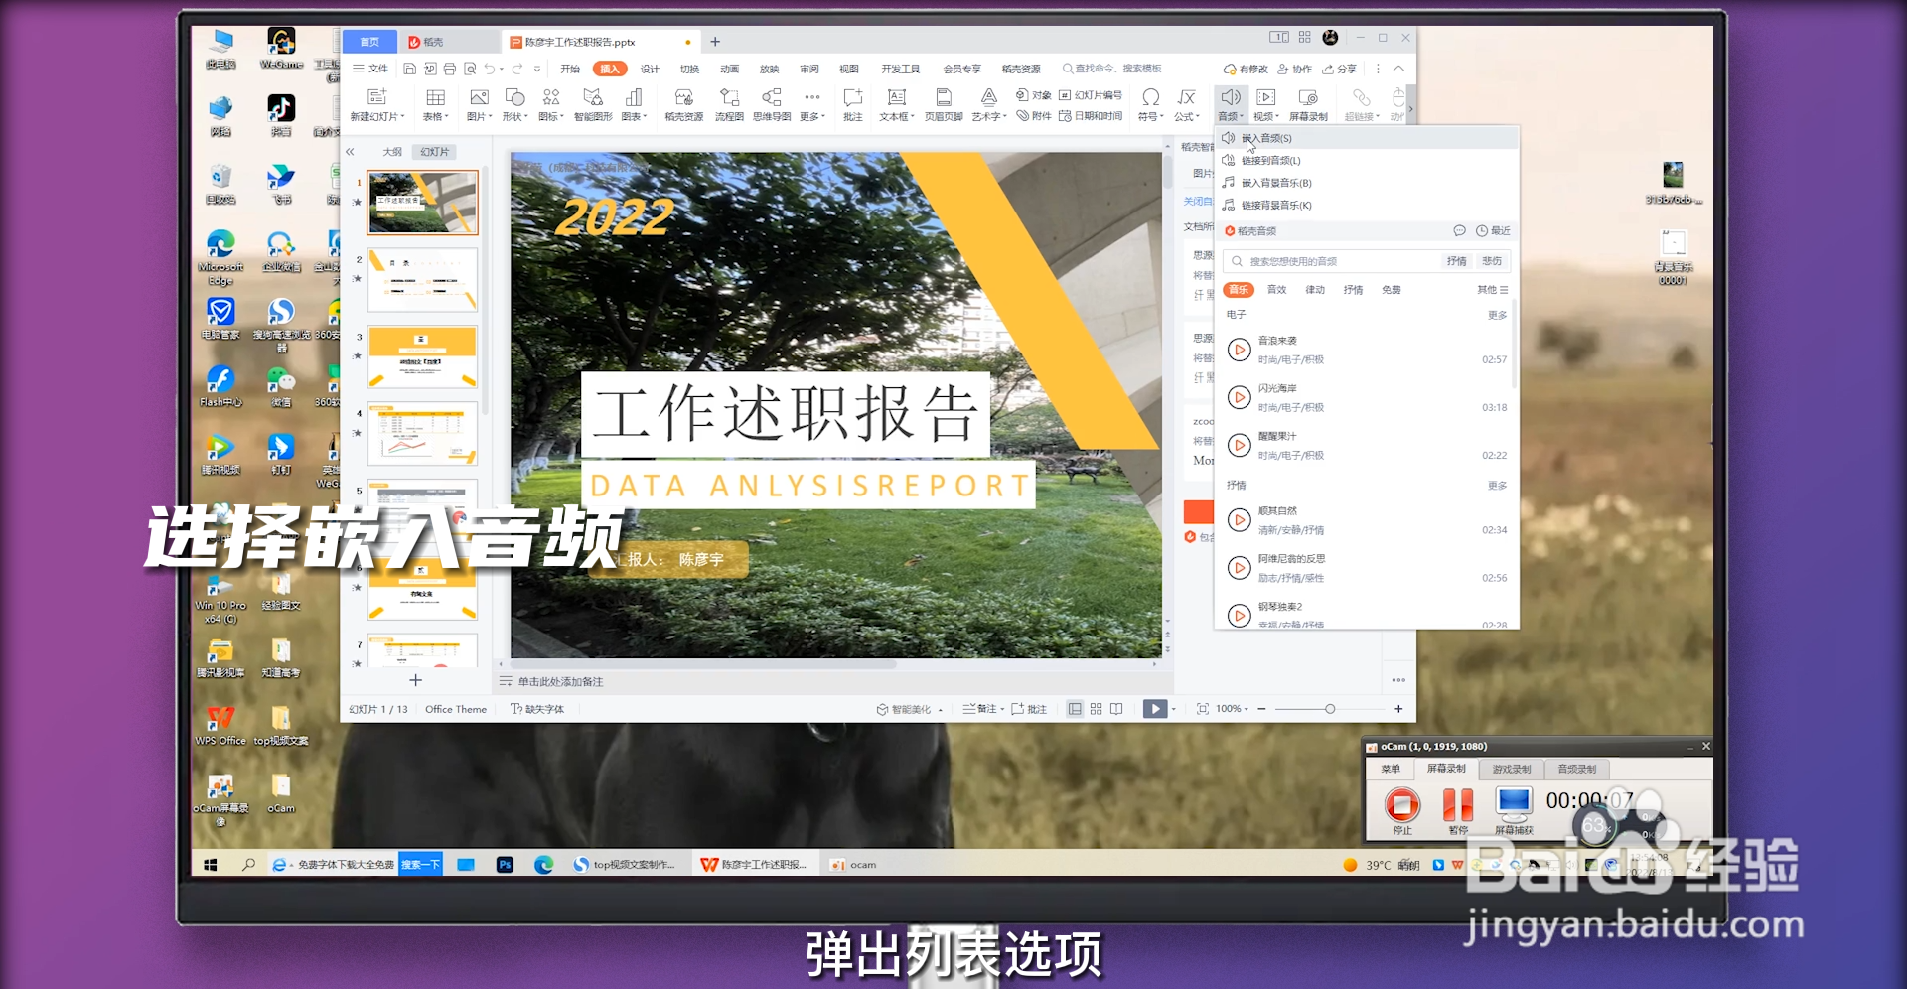Insert a 思维导图 mind map

771,104
